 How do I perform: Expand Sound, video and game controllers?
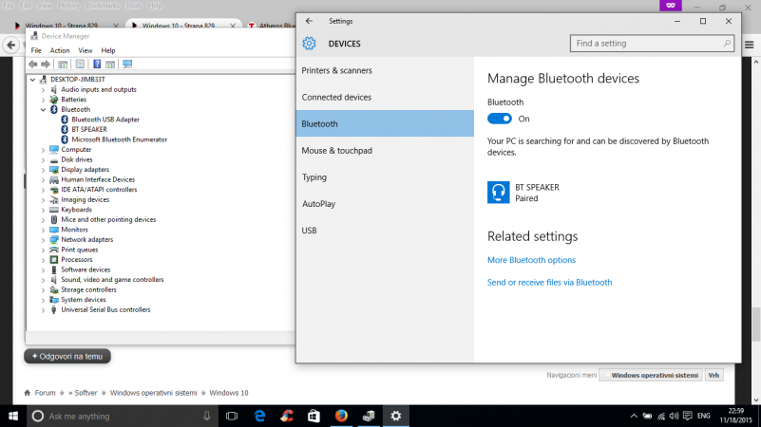[x=43, y=280]
